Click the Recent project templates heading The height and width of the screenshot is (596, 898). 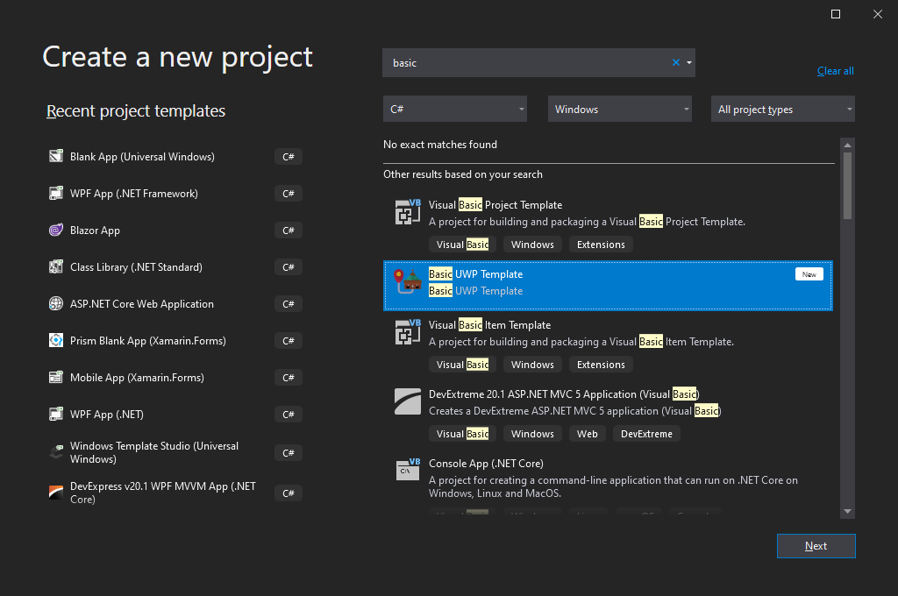pyautogui.click(x=136, y=110)
